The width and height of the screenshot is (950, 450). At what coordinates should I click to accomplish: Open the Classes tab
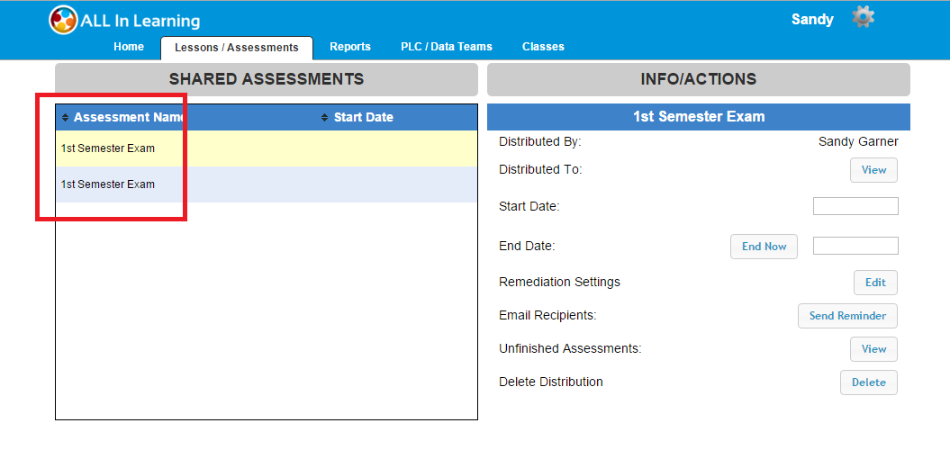[x=543, y=47]
